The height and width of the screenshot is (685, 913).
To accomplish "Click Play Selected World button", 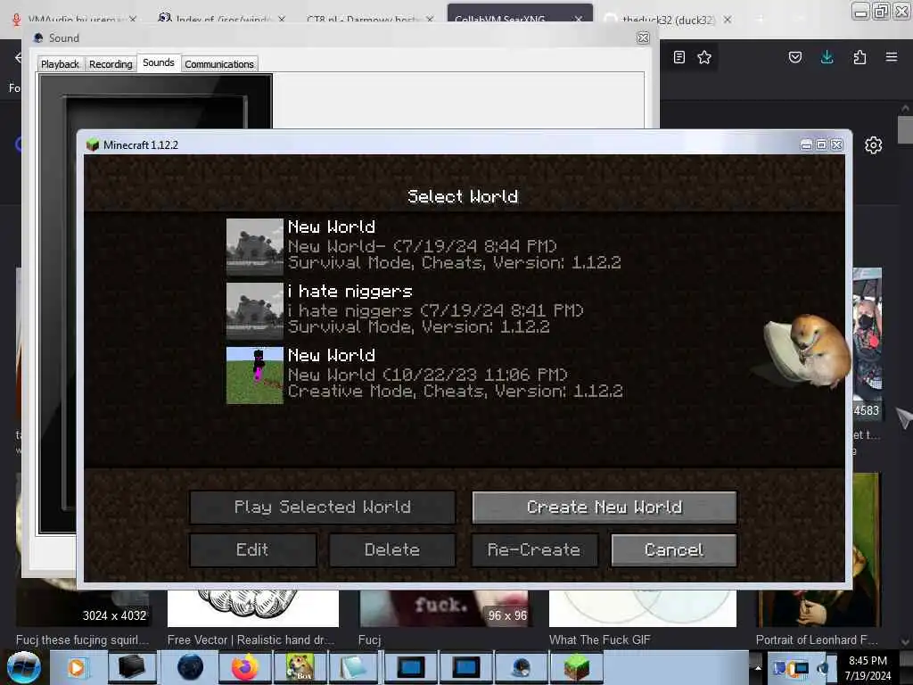I will click(322, 508).
